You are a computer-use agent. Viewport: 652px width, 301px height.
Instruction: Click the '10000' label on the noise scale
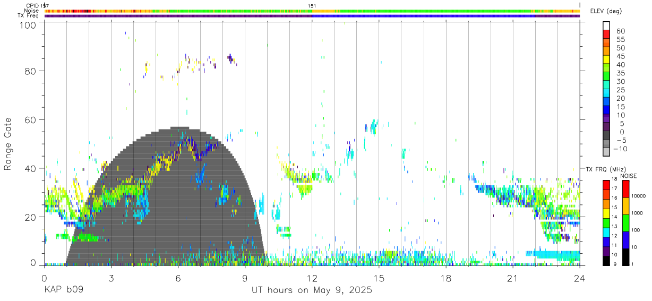(x=639, y=196)
